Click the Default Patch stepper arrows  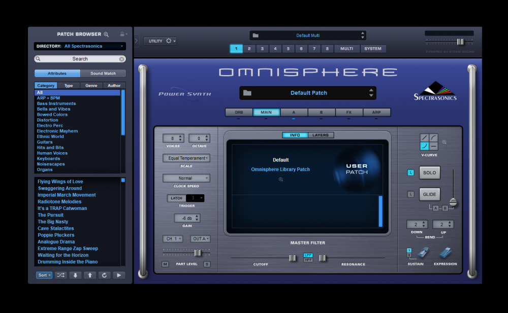pos(371,93)
